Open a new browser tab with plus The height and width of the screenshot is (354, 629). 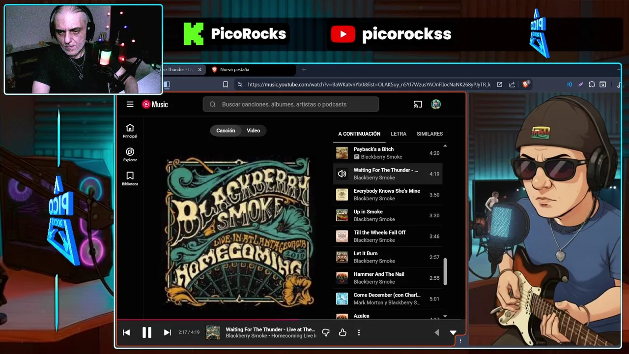[x=304, y=70]
